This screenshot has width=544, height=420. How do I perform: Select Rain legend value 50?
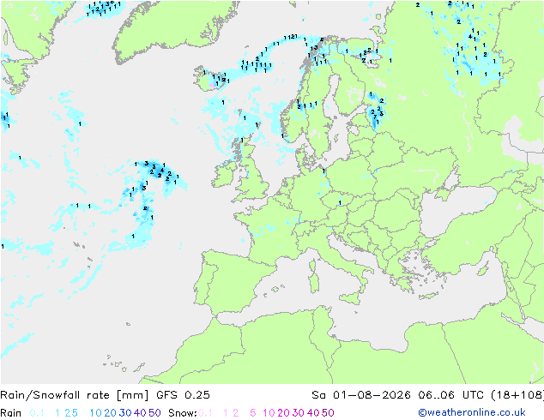click(x=154, y=413)
